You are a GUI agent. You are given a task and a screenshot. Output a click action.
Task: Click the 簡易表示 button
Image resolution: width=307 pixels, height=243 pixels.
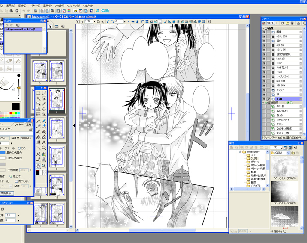click(x=6, y=193)
